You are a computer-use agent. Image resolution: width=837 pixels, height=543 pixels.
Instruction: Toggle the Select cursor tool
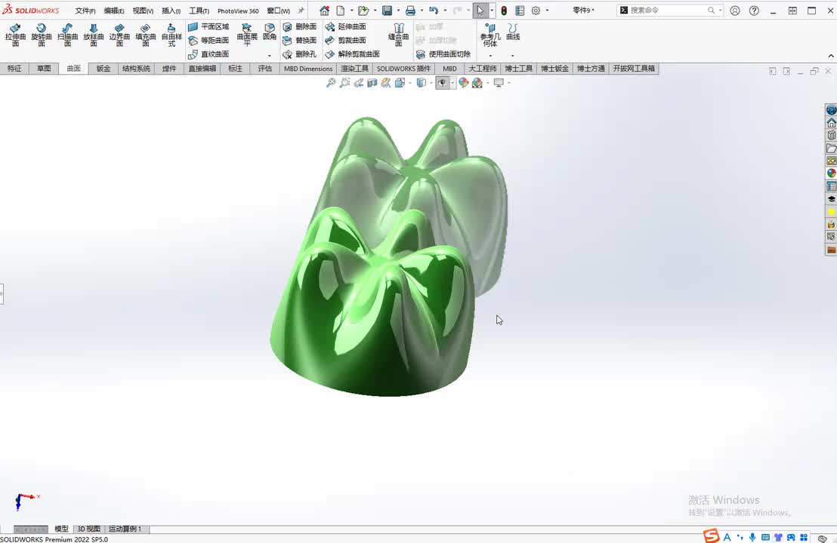tap(480, 11)
